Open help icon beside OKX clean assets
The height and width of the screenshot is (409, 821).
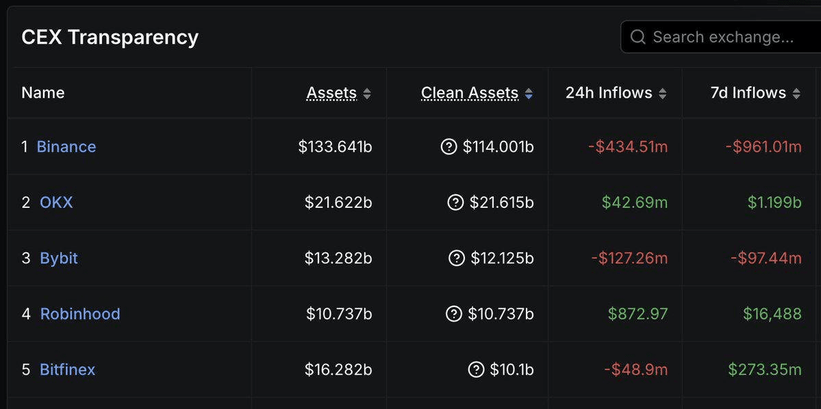tap(455, 202)
